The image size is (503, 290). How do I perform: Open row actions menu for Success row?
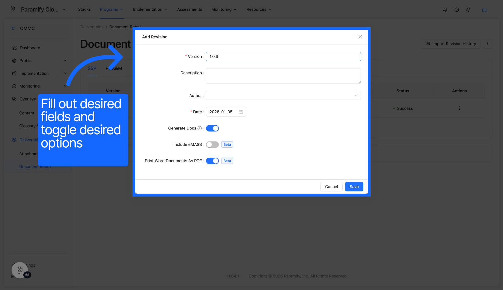click(459, 108)
